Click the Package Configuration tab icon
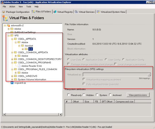The width and height of the screenshot is (155, 129). pos(3,12)
